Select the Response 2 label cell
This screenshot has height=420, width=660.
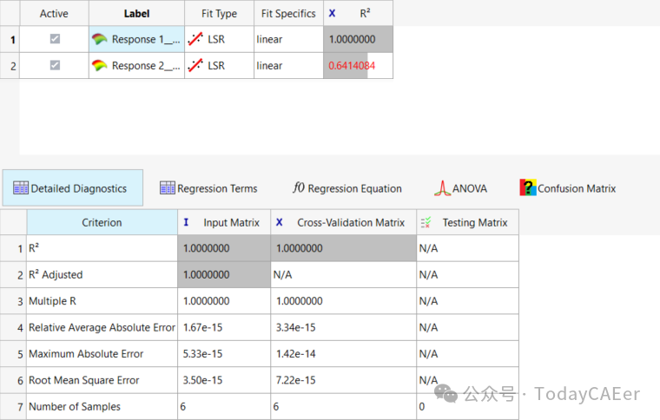(x=136, y=66)
